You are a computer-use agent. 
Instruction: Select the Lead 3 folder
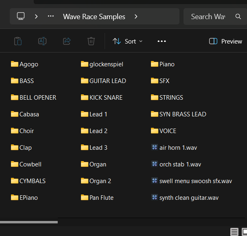click(x=94, y=148)
